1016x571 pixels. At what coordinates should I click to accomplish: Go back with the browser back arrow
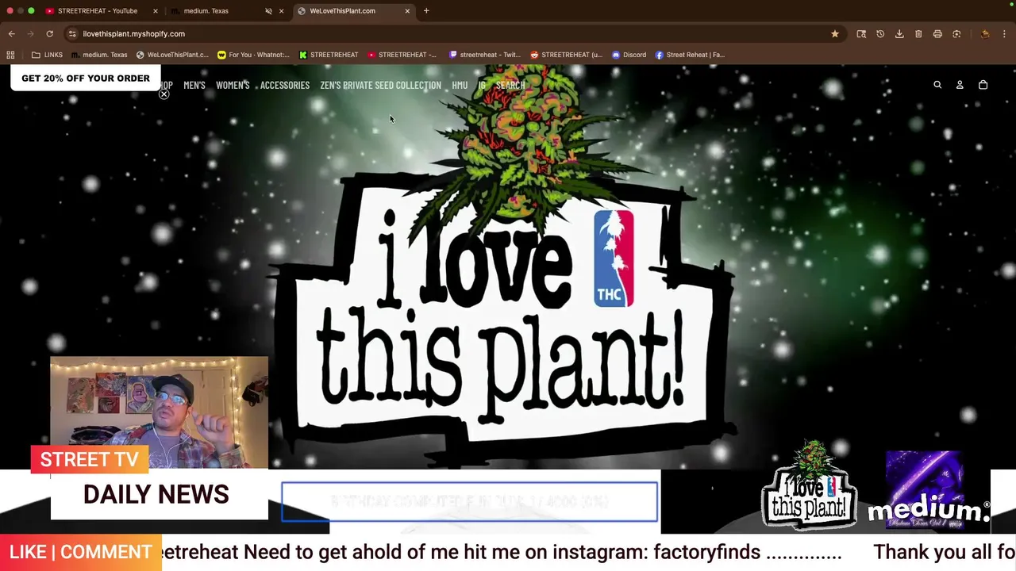(x=11, y=34)
